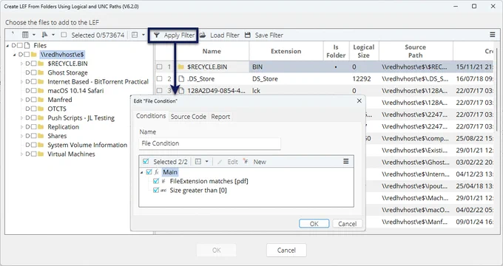
Task: Click the DS_Store extension cell
Action: (286, 79)
